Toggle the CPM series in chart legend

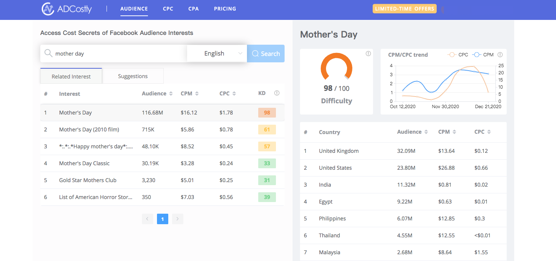pyautogui.click(x=483, y=55)
